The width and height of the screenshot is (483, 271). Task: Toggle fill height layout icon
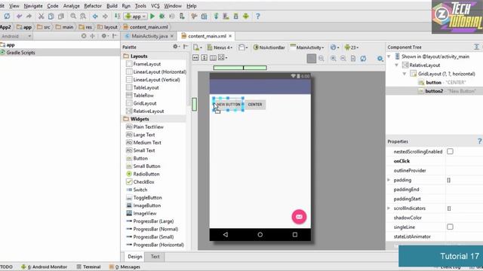pos(205,58)
